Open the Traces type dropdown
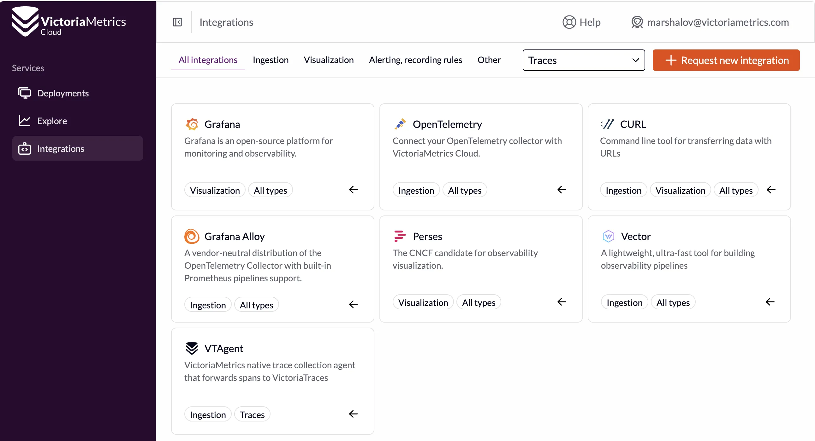 click(x=583, y=60)
